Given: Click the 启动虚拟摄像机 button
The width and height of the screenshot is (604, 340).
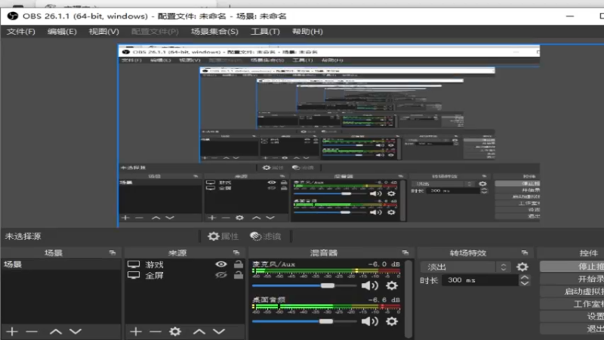Looking at the screenshot, I should [x=572, y=292].
